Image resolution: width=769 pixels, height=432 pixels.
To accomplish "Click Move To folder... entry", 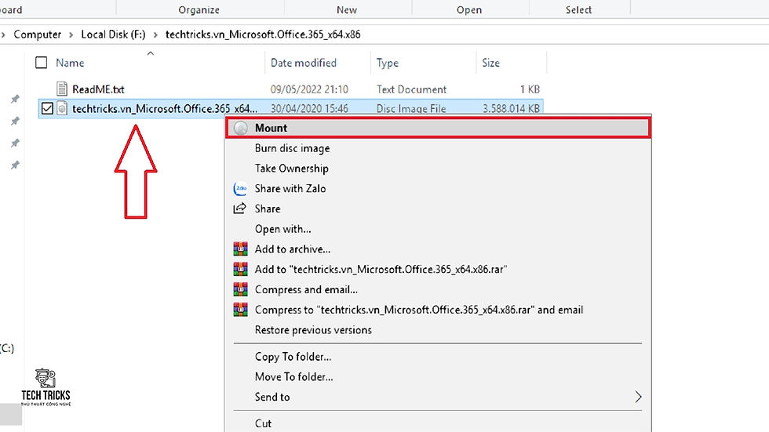I will pos(293,376).
